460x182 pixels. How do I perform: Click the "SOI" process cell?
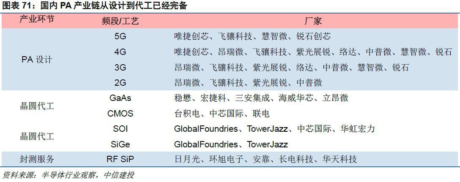click(x=120, y=129)
